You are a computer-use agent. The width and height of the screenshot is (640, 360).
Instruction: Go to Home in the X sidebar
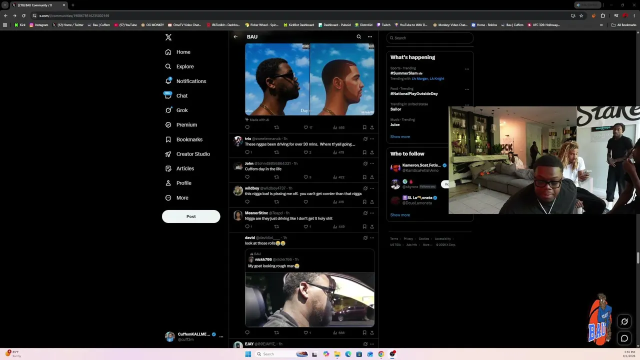[x=178, y=52]
